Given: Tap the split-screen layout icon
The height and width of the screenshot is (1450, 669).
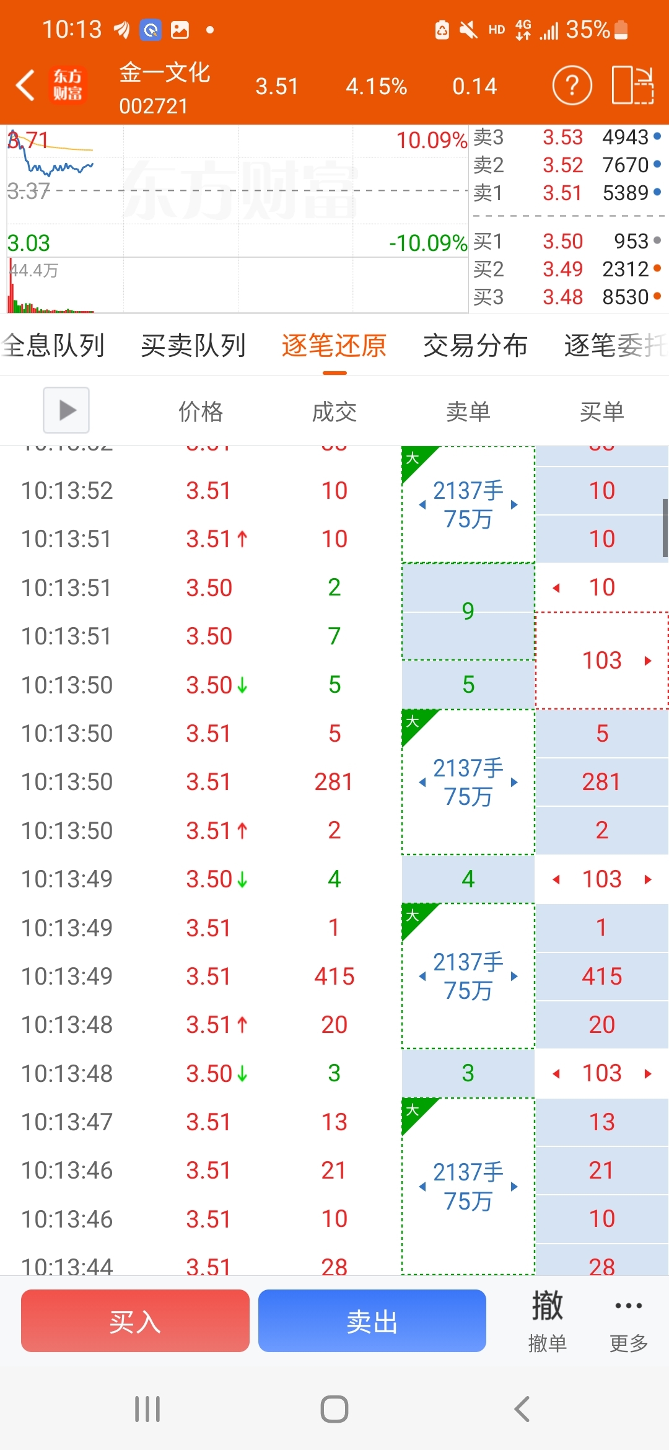Looking at the screenshot, I should coord(632,86).
